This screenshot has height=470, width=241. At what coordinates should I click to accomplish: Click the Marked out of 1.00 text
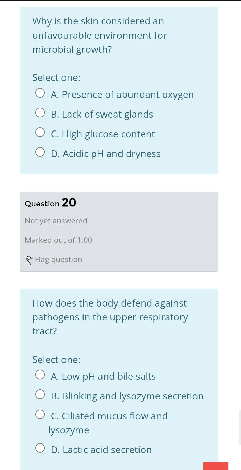click(x=58, y=240)
